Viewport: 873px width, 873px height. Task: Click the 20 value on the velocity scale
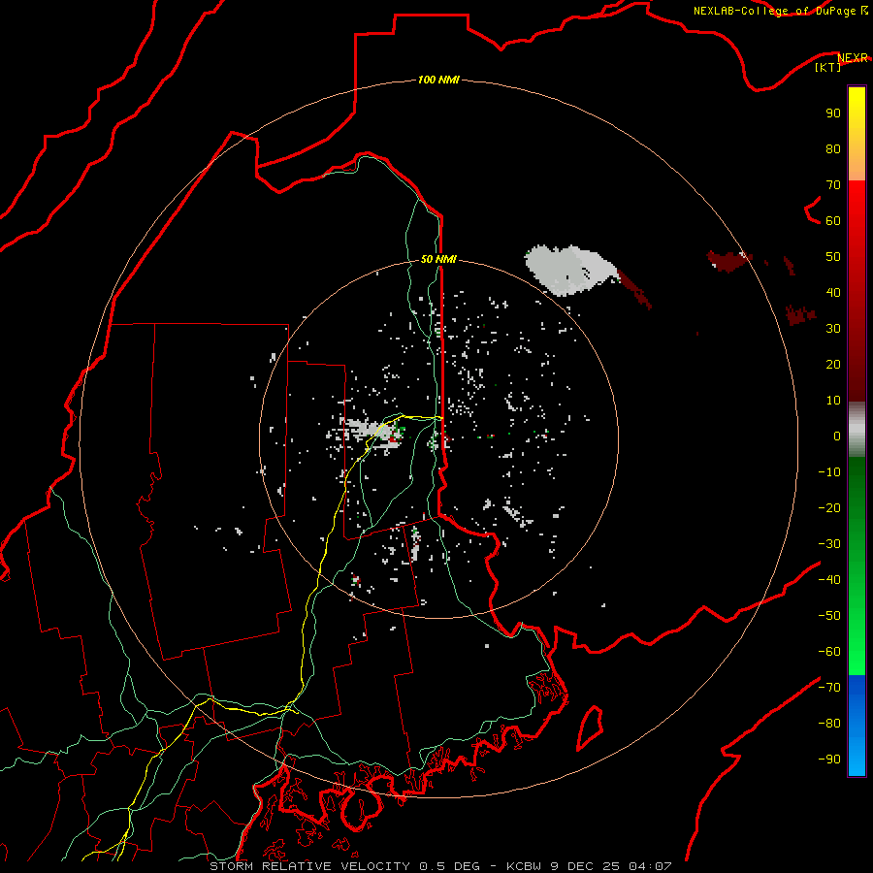833,365
